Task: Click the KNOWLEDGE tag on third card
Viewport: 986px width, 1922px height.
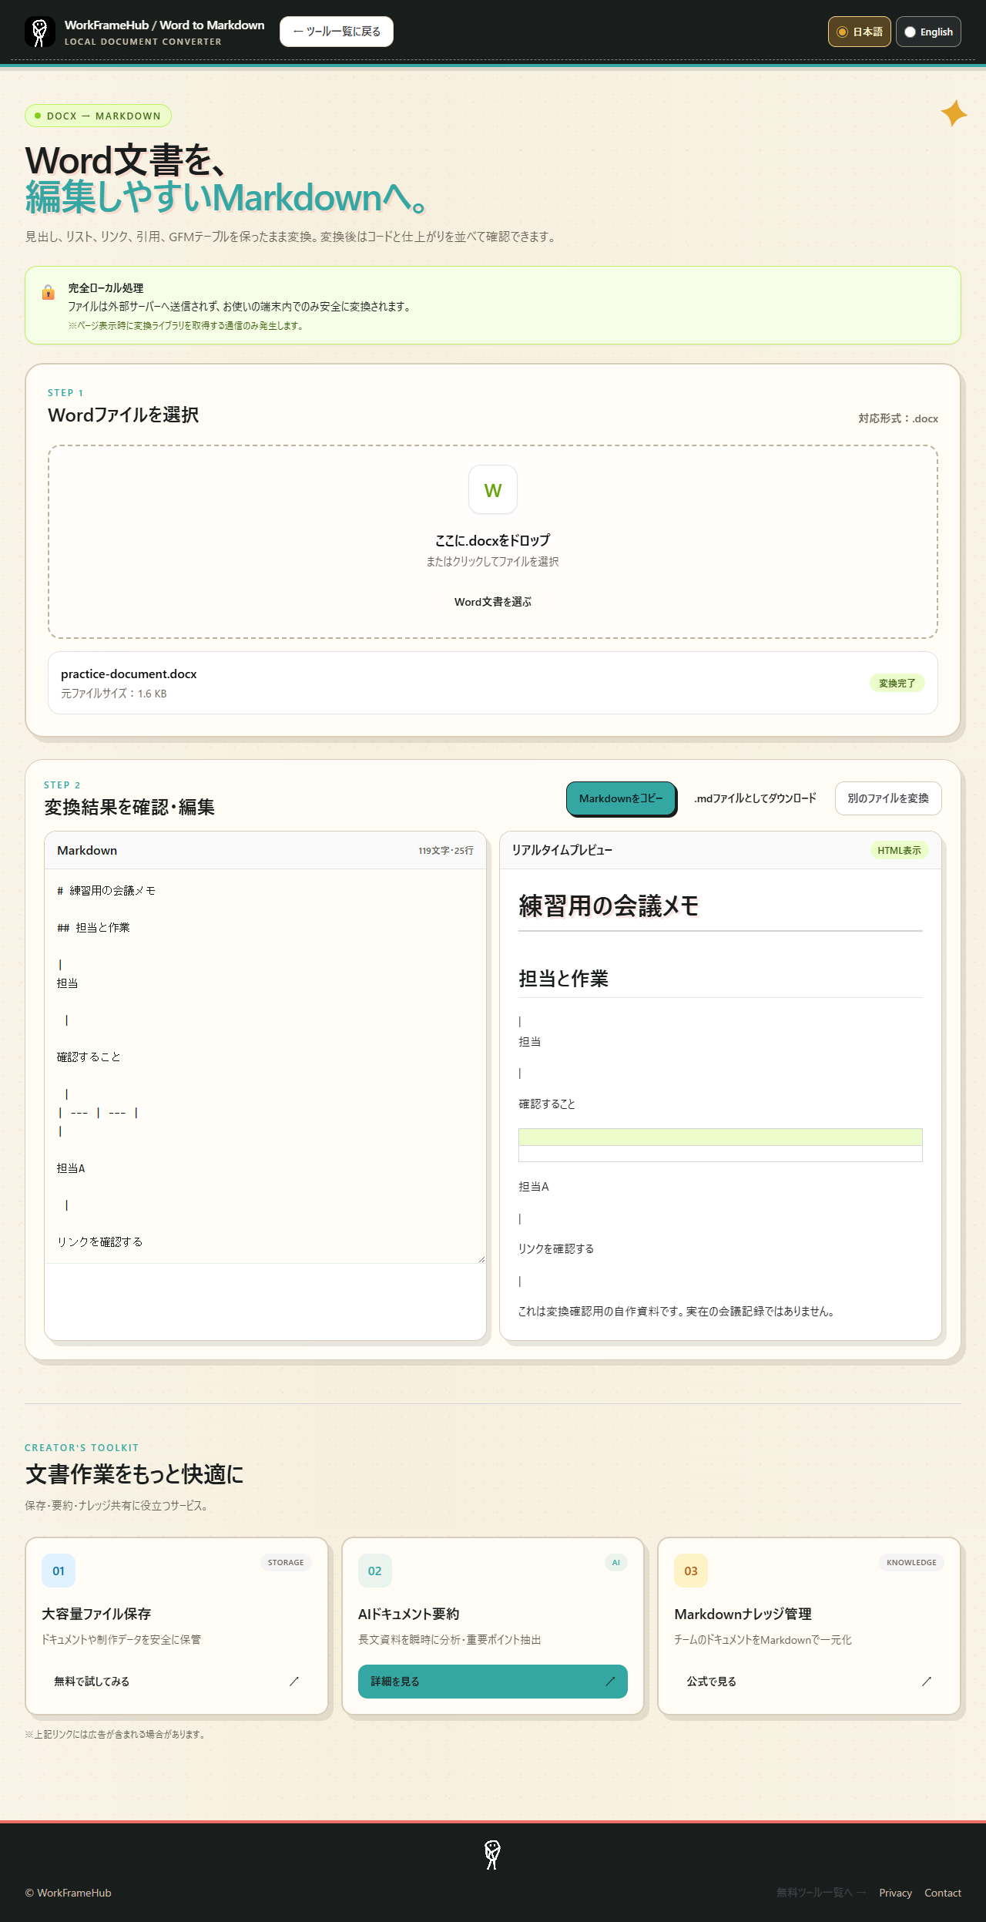Action: click(911, 1562)
